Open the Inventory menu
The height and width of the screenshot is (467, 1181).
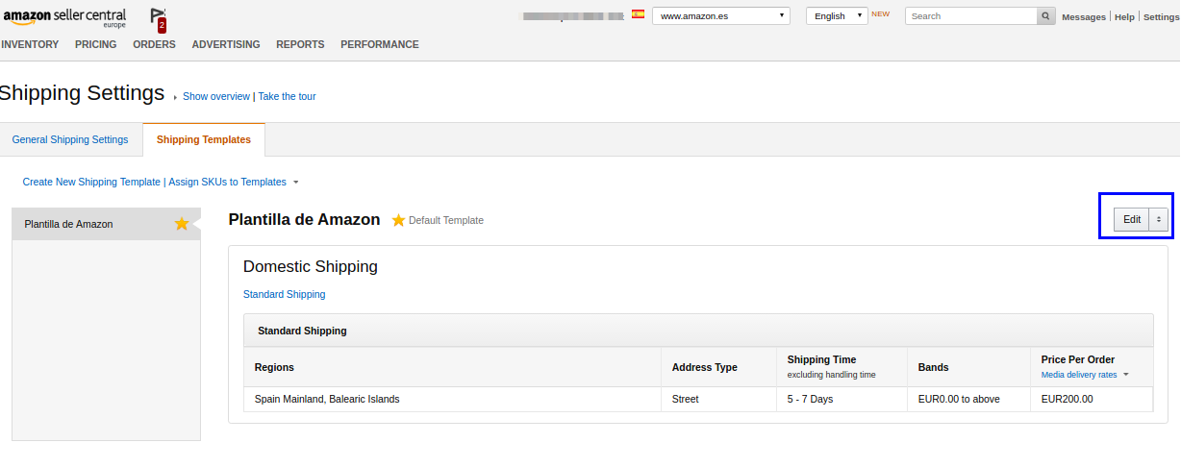click(30, 44)
